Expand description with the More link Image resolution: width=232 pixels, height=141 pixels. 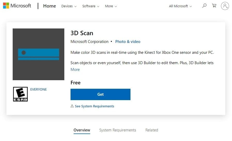tap(75, 70)
